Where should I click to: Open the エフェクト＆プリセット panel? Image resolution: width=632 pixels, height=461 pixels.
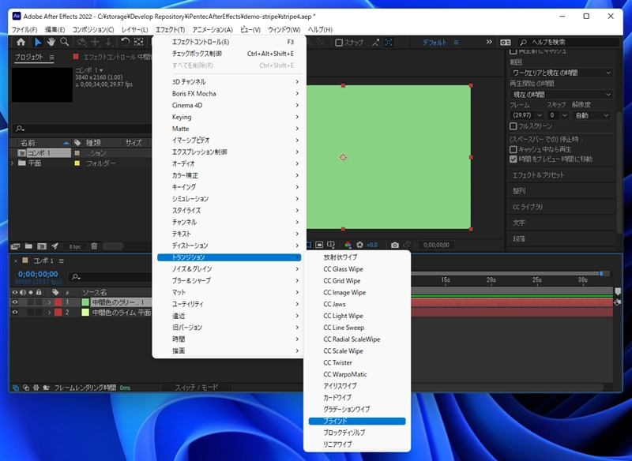click(540, 175)
